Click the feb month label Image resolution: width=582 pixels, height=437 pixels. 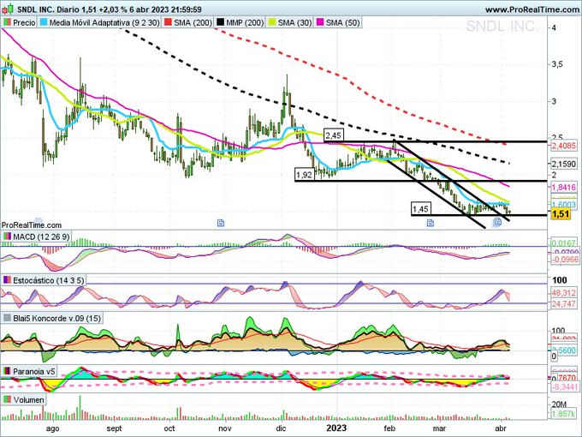tap(389, 428)
